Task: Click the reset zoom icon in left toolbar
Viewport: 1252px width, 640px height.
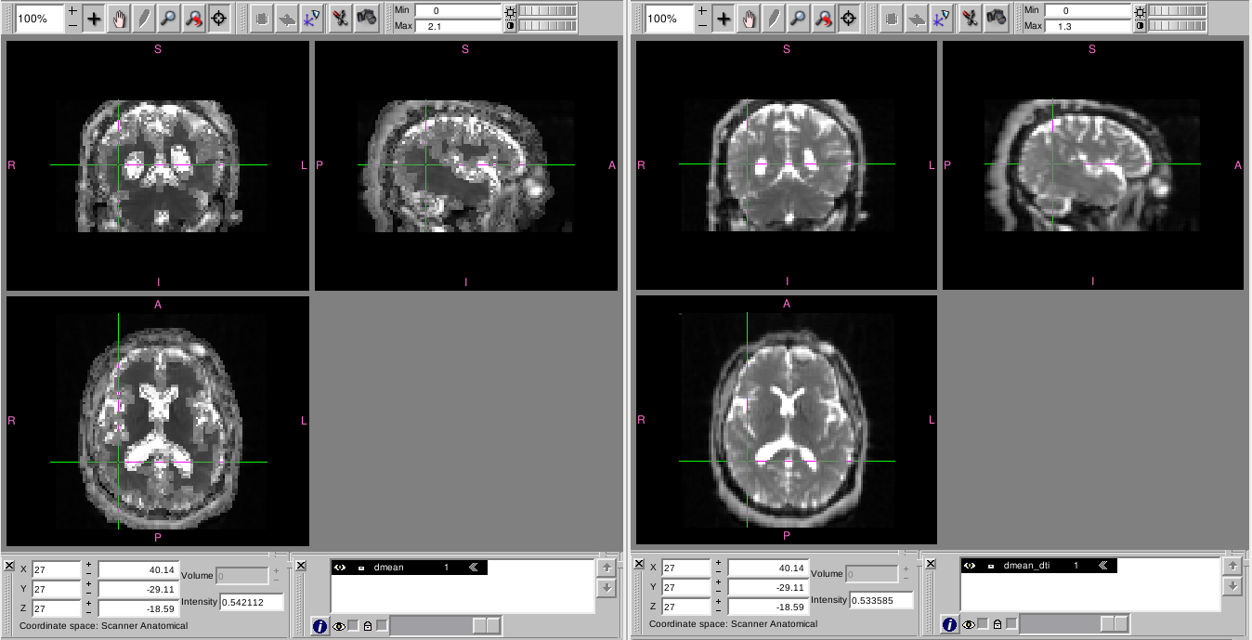Action: 194,19
